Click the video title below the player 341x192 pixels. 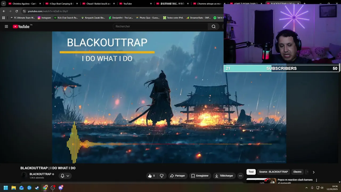pos(48,168)
